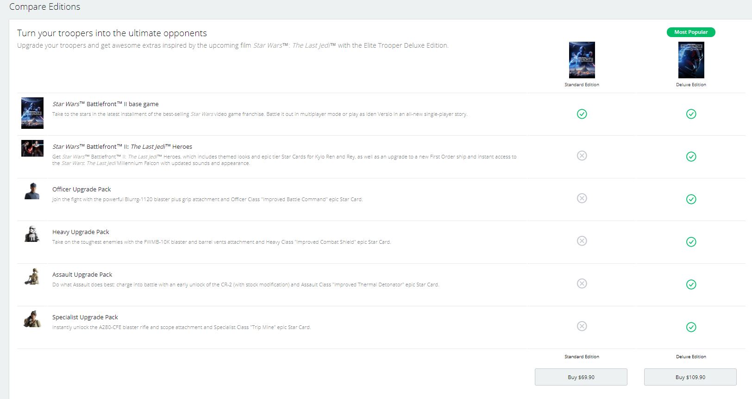This screenshot has height=399, width=752.
Task: Click the Standard Edition cover art thumbnail
Action: pos(582,60)
